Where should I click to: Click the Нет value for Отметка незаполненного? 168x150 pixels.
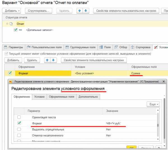point(108,136)
